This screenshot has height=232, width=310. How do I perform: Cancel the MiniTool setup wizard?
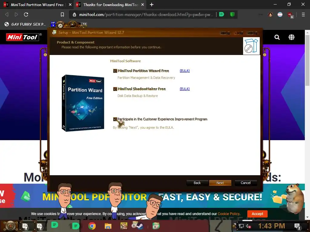[x=246, y=183]
